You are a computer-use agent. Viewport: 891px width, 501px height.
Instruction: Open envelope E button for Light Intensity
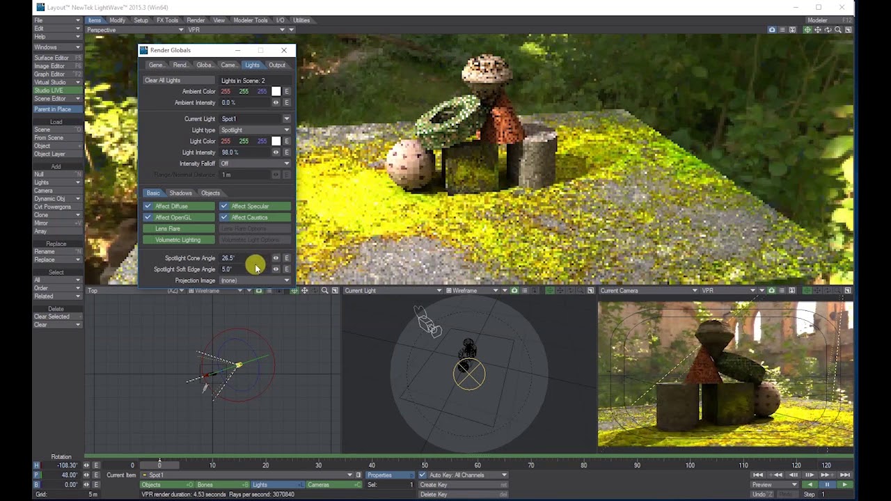(286, 152)
